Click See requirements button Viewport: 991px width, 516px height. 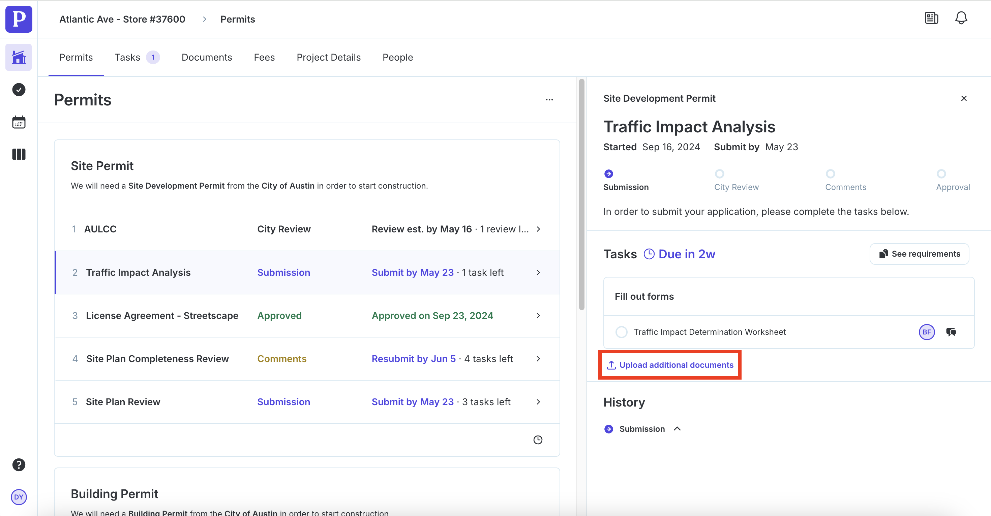point(919,254)
